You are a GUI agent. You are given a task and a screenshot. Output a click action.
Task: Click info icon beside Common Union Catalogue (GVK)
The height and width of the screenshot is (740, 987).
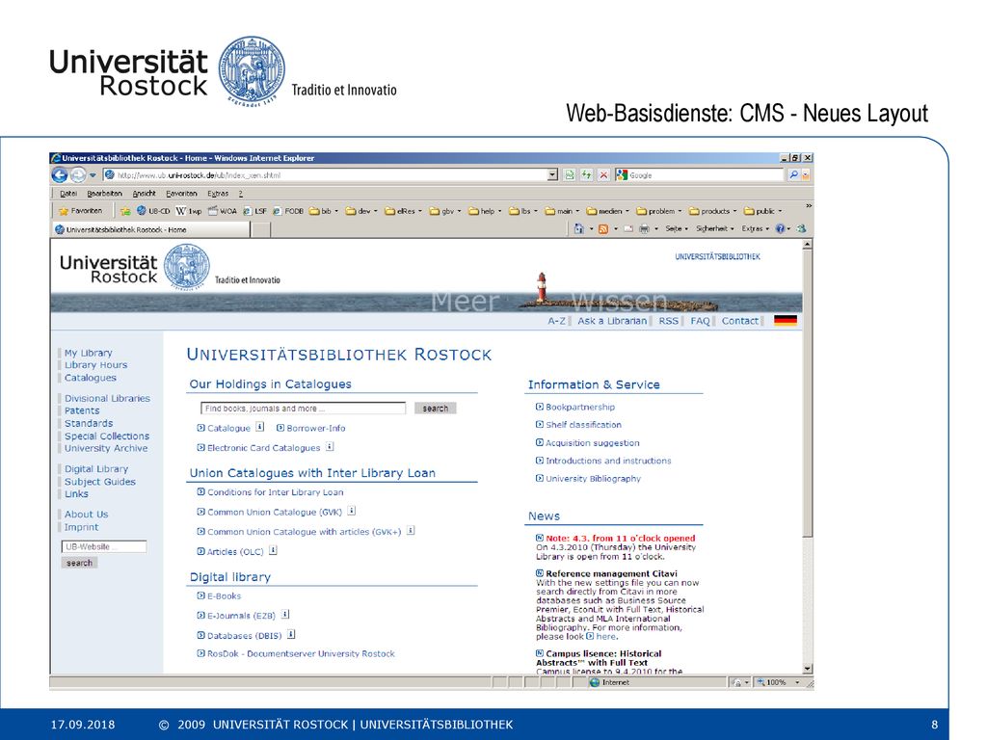click(351, 511)
